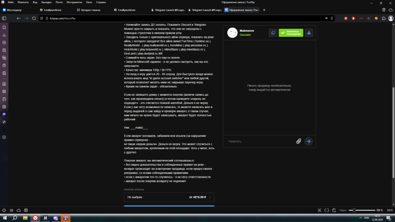The height and width of the screenshot is (222, 395).
Task: Toggle the Включены оповещения notifications button
Action: (291, 33)
